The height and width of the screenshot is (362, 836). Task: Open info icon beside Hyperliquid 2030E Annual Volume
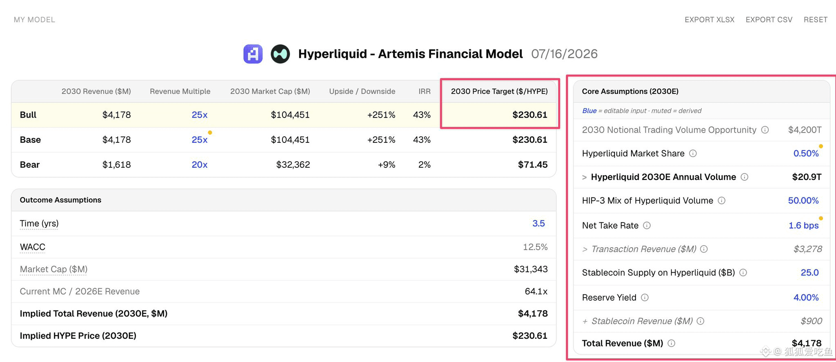pos(745,177)
